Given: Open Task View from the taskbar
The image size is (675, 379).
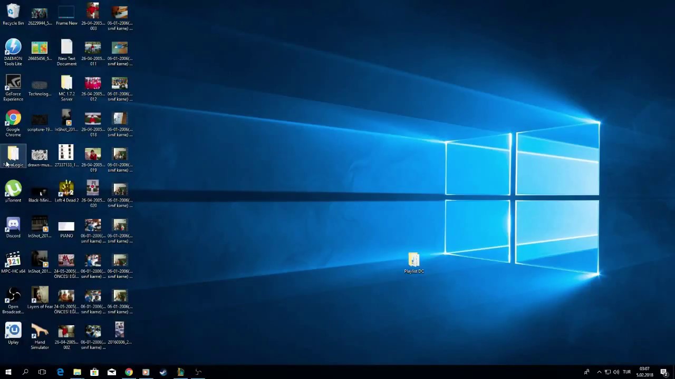Looking at the screenshot, I should (x=42, y=372).
